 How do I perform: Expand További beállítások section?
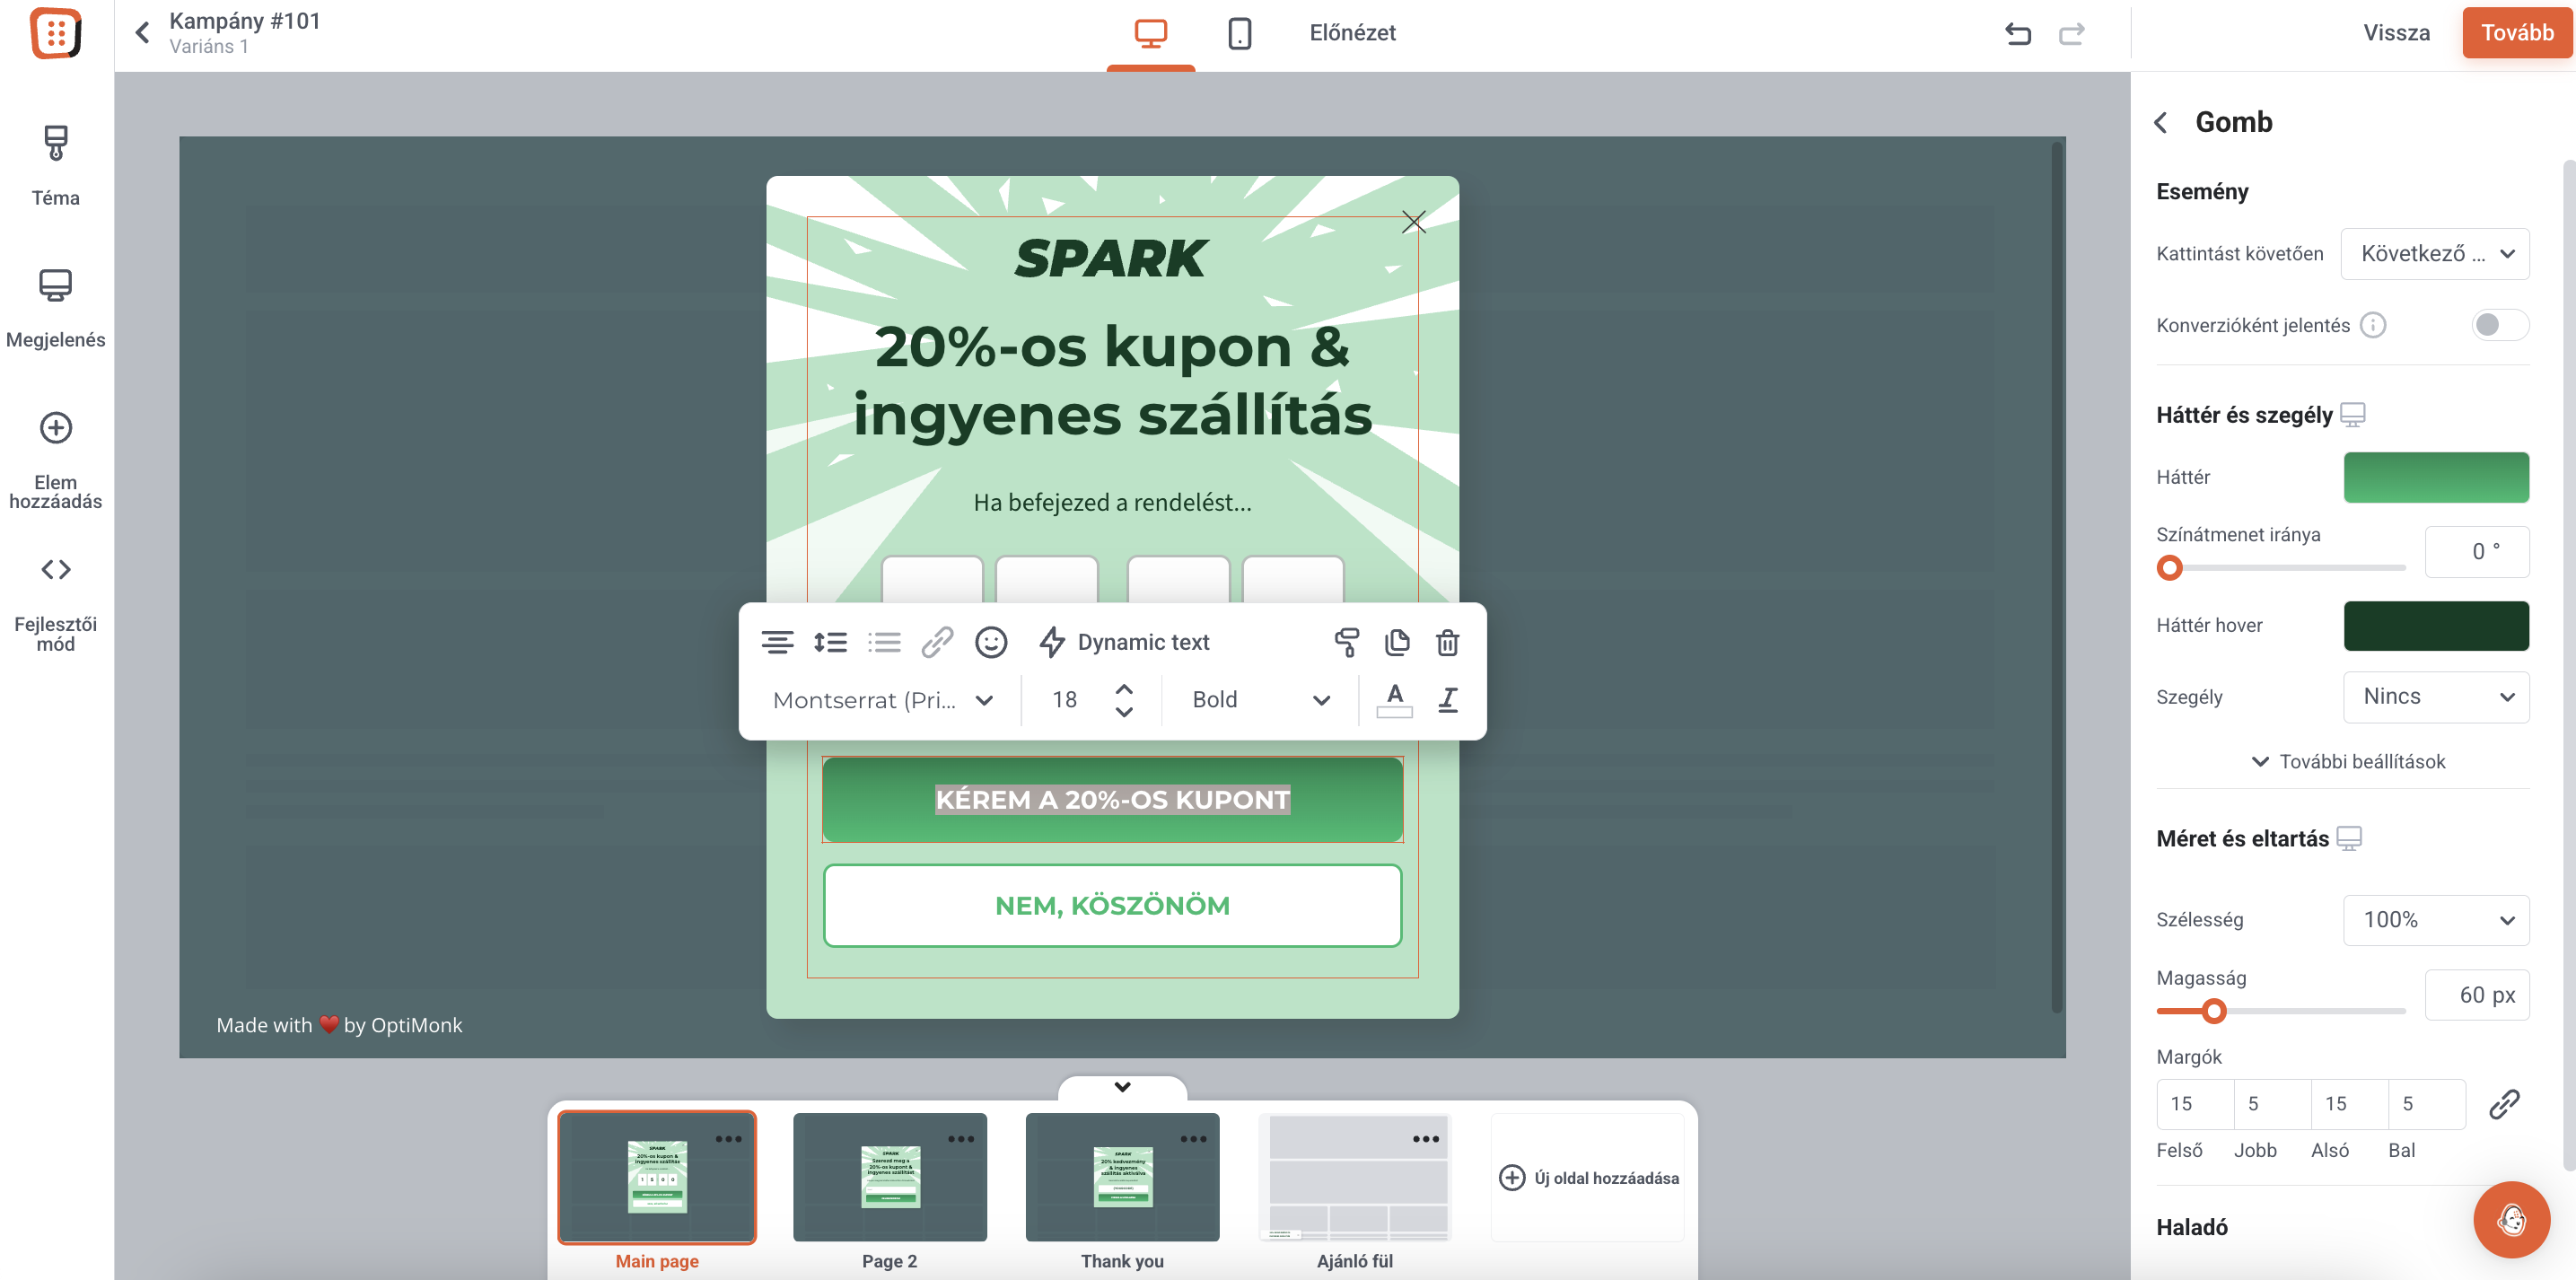(2347, 762)
